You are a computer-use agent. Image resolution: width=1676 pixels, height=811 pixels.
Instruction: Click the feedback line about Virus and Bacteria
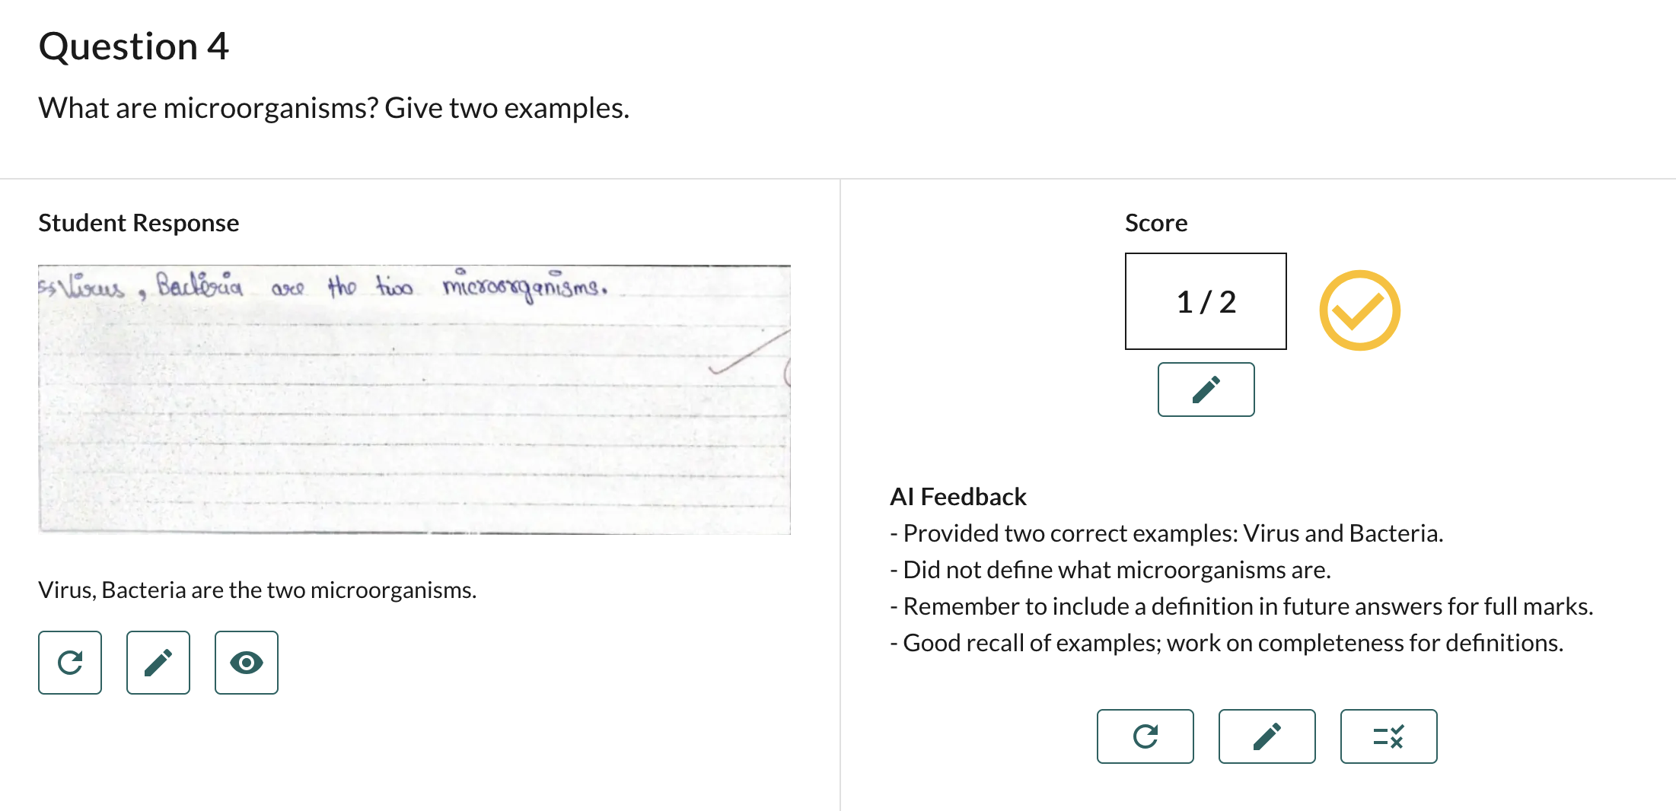pyautogui.click(x=1167, y=533)
